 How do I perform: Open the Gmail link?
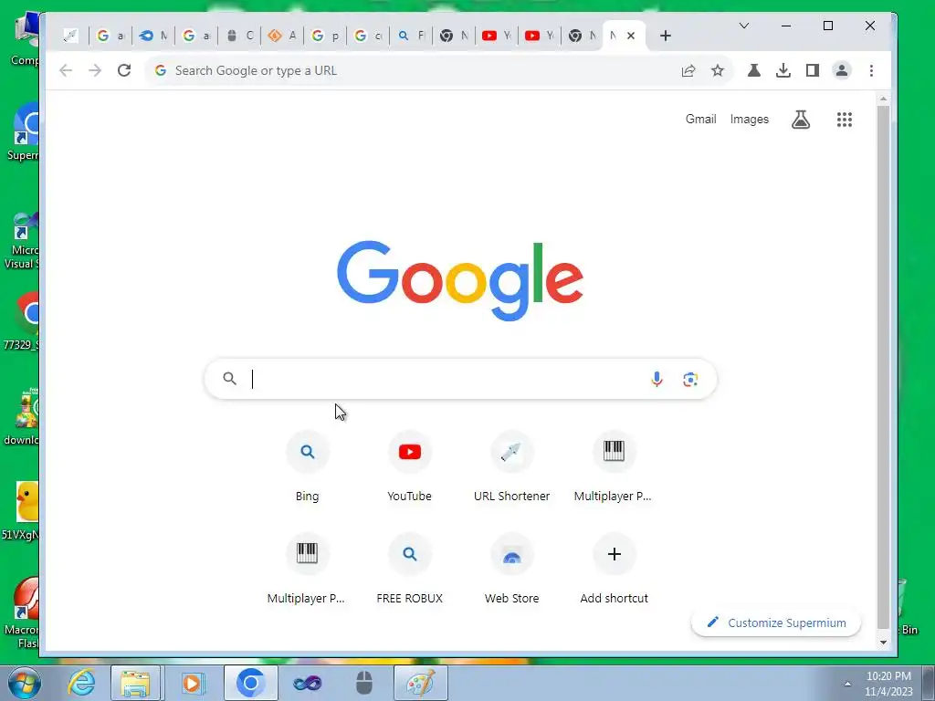tap(700, 120)
